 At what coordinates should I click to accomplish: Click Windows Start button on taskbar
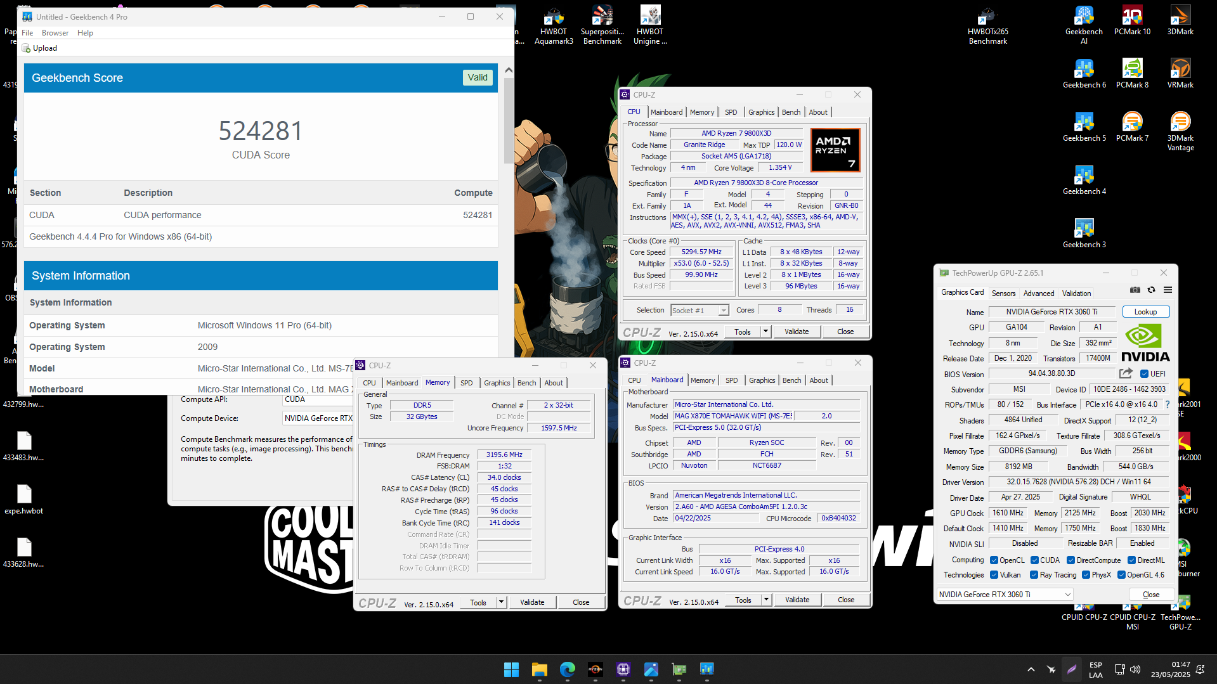pyautogui.click(x=511, y=669)
